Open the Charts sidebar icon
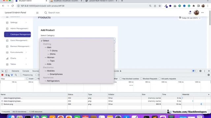Viewport: 211px width, 118px height. click(7, 58)
